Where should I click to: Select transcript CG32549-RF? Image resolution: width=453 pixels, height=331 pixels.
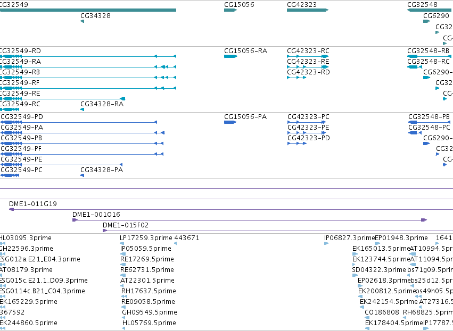[88, 88]
